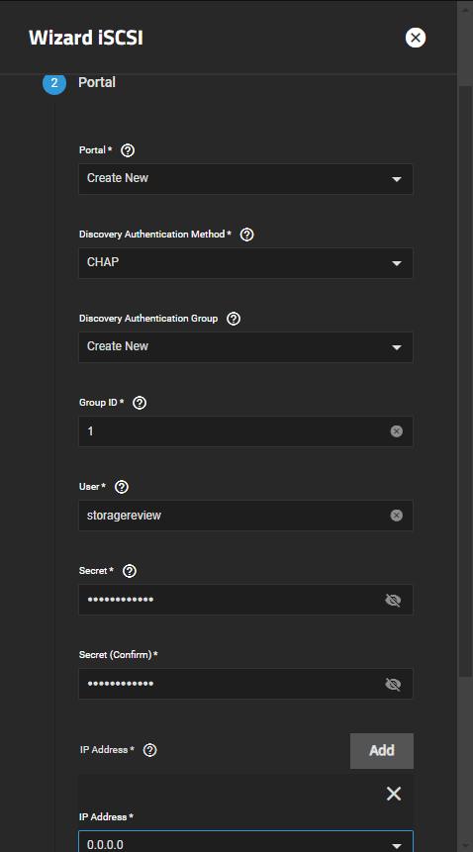The width and height of the screenshot is (473, 852).
Task: Expand Discovery Authentication Group dropdown
Action: click(x=246, y=347)
